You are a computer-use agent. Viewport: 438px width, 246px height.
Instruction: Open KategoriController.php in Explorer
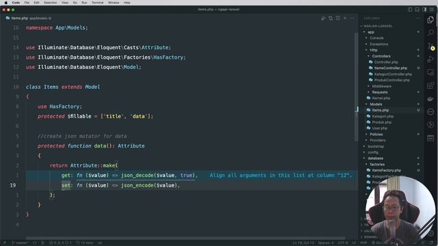pyautogui.click(x=393, y=74)
